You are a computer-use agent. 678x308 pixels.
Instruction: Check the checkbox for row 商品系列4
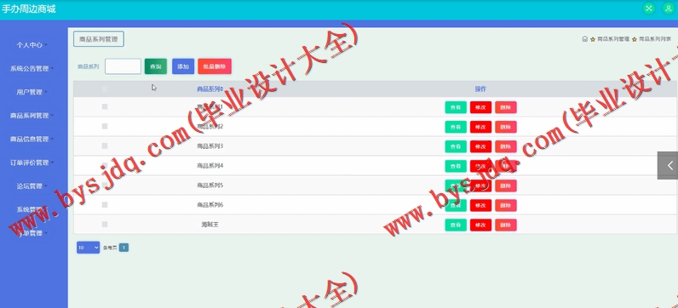pos(105,165)
